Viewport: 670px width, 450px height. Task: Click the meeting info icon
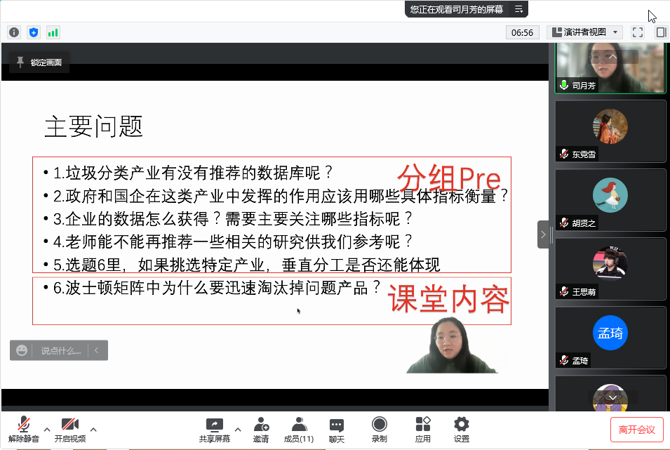pos(14,32)
